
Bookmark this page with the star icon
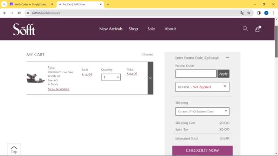pos(249,13)
